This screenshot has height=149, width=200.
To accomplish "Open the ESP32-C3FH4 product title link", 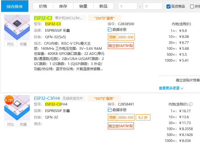I will click(47, 98).
